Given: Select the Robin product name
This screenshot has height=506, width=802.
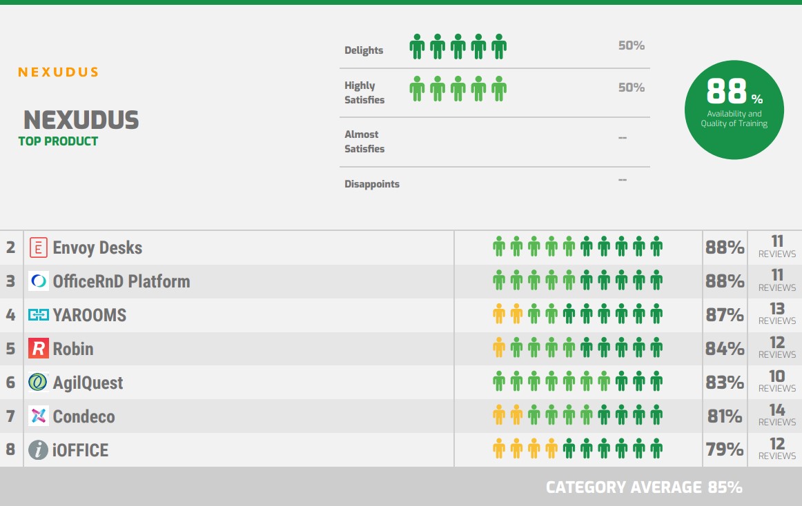Looking at the screenshot, I should coord(73,349).
